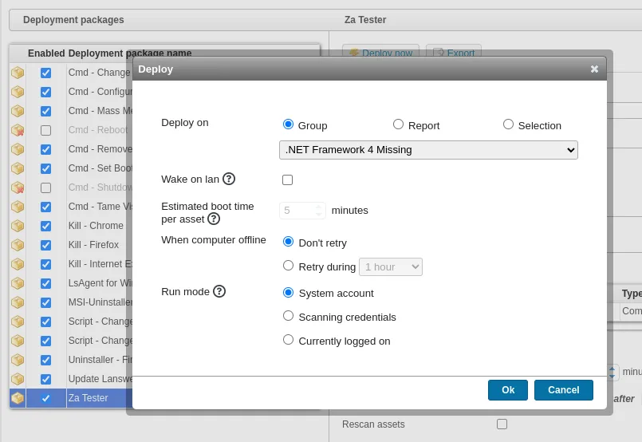Click package icon beside Cmd - Tame row

click(x=18, y=207)
